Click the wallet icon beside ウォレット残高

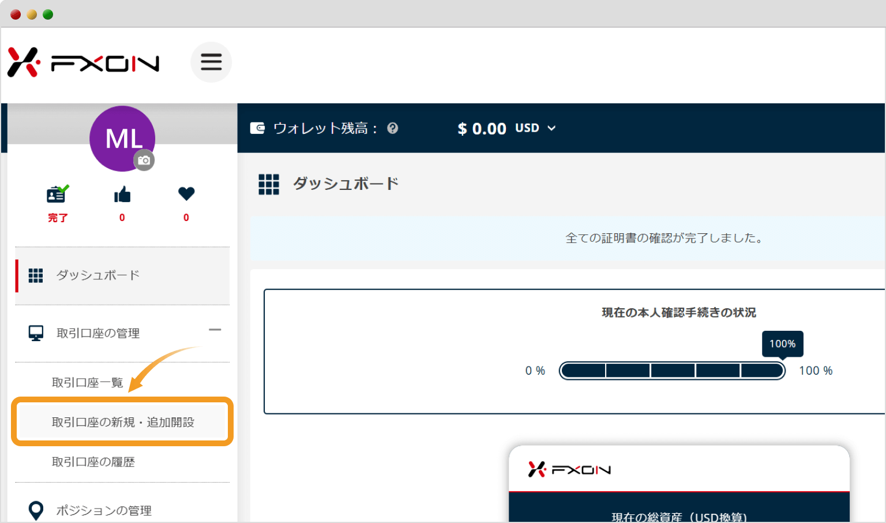pyautogui.click(x=257, y=128)
